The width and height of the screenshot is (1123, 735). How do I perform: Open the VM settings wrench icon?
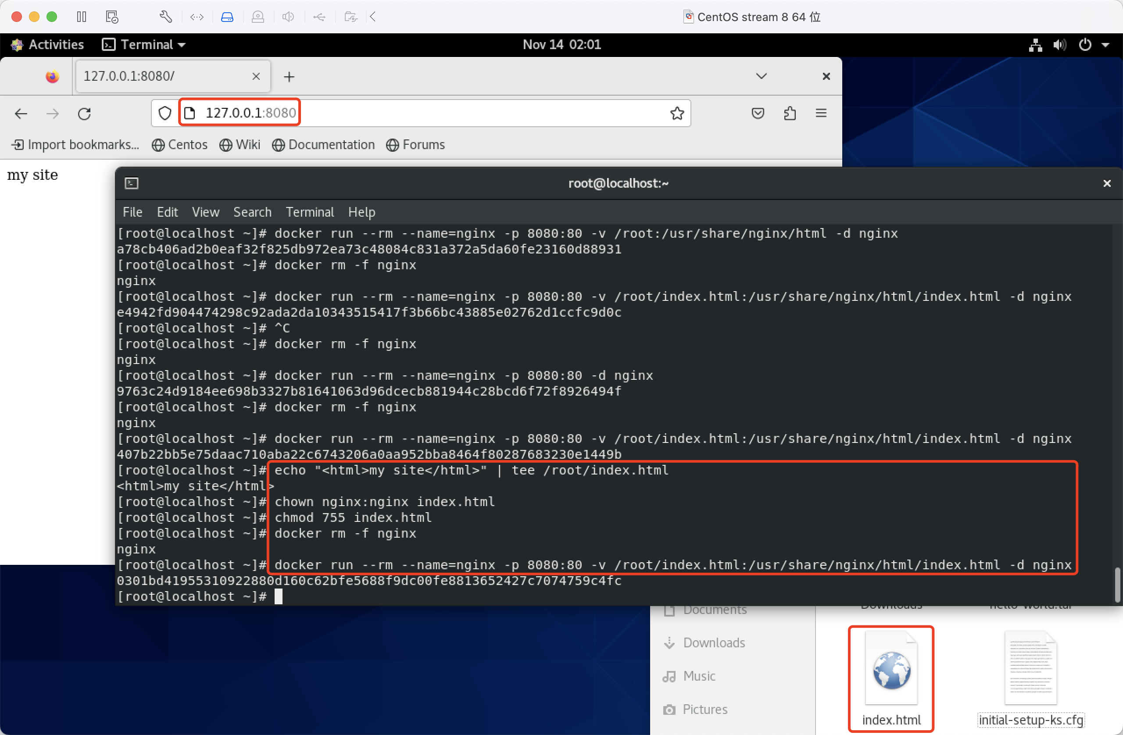tap(166, 17)
